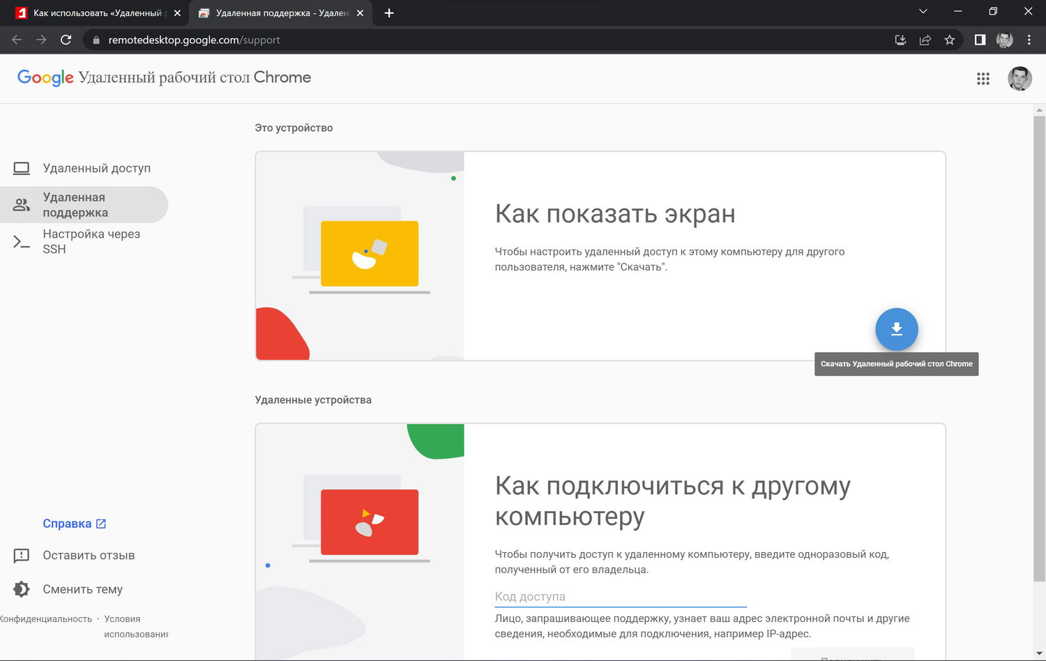Toggle the side panel icon in toolbar
The width and height of the screenshot is (1046, 661).
click(x=979, y=40)
